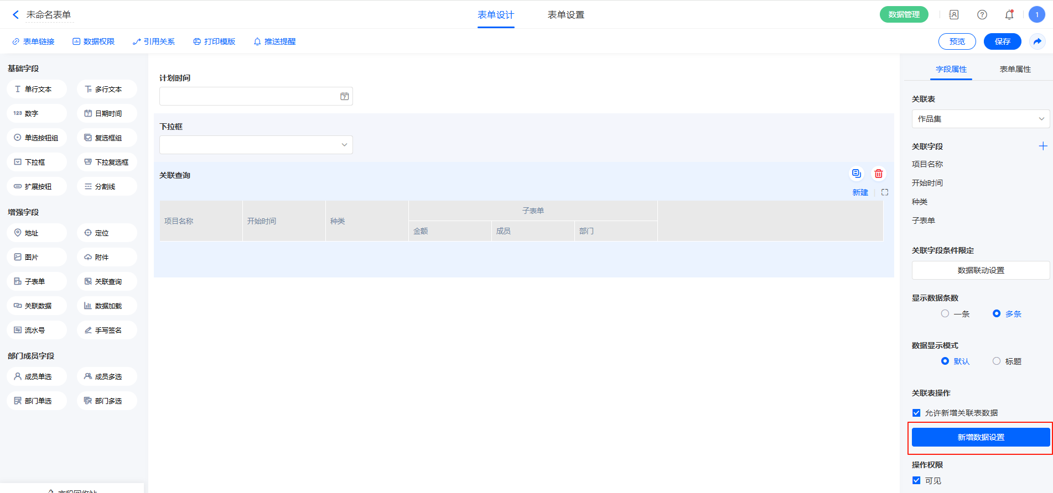1053x493 pixels.
Task: Click the 保存 button
Action: [1002, 41]
